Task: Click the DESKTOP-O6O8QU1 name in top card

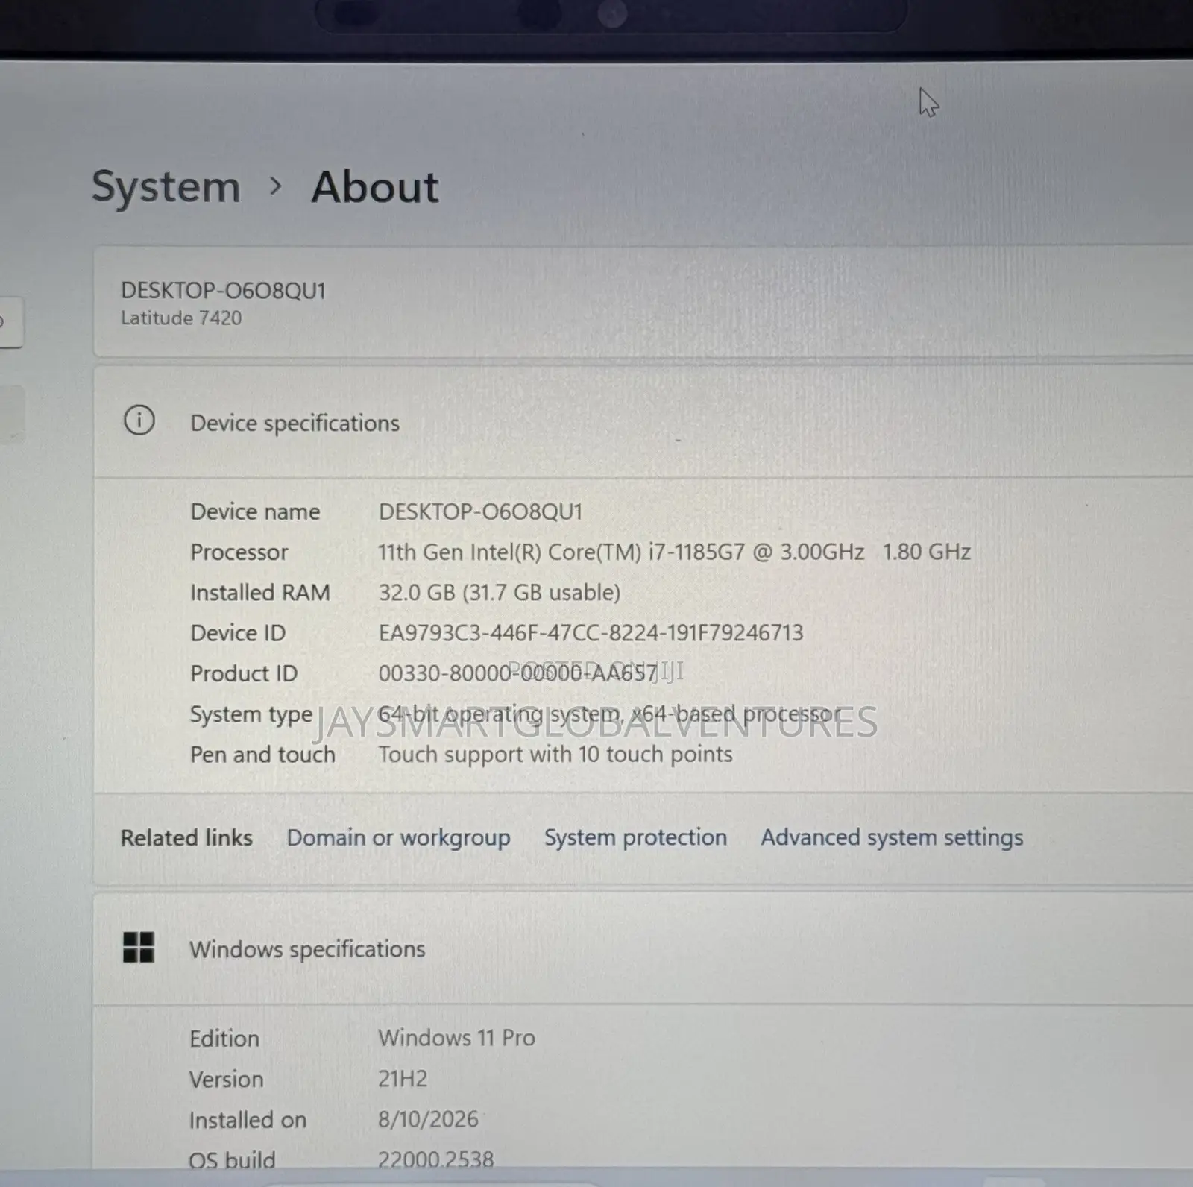Action: [x=224, y=291]
